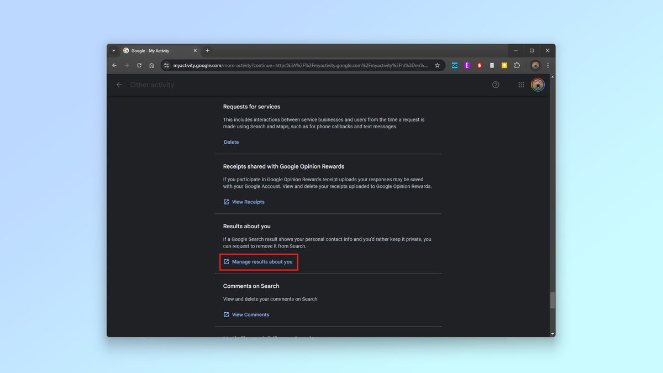
Task: Open the Google apps grid launcher
Action: tap(520, 85)
